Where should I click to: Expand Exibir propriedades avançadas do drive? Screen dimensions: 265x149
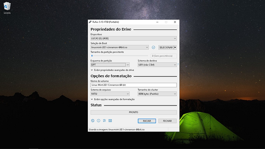pyautogui.click(x=112, y=70)
